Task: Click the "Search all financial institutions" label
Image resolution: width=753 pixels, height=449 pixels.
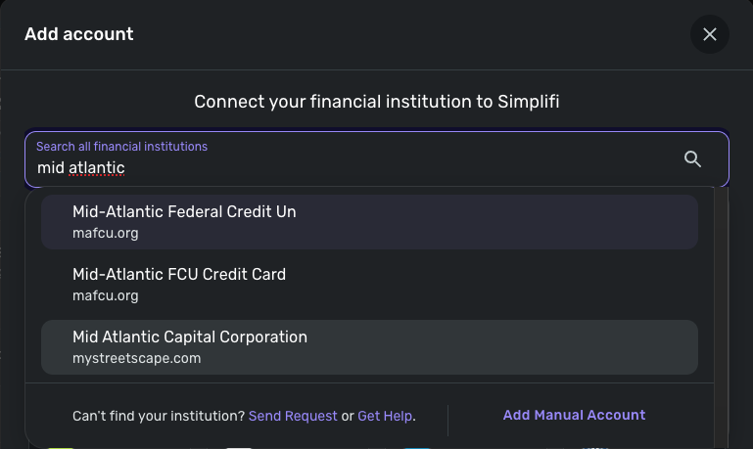Action: pyautogui.click(x=121, y=147)
